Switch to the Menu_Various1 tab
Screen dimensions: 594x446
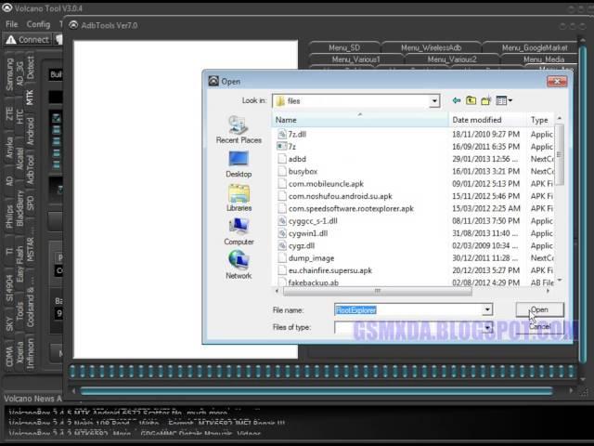tap(355, 59)
